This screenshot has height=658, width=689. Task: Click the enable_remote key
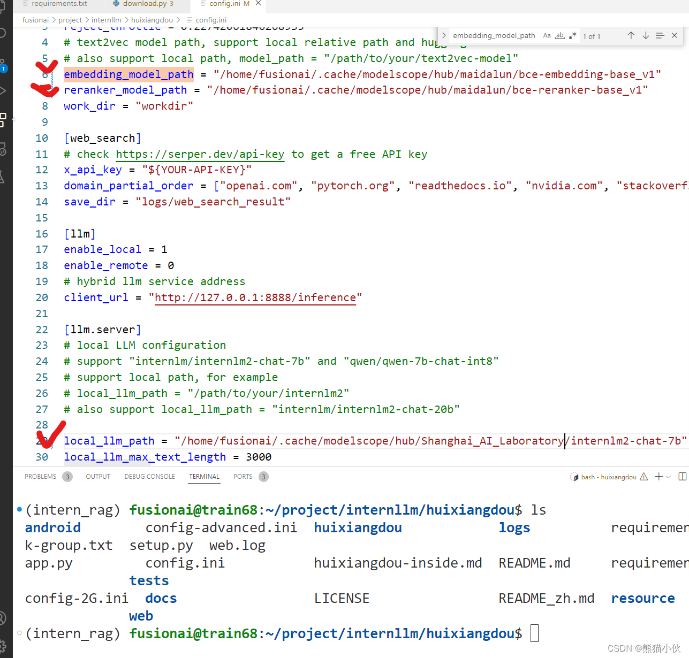click(x=106, y=265)
